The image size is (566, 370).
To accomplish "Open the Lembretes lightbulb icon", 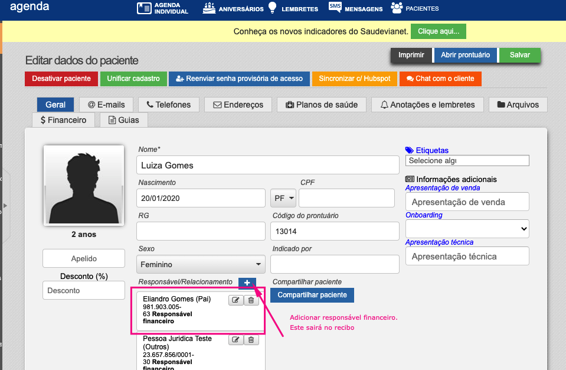I will tap(273, 8).
